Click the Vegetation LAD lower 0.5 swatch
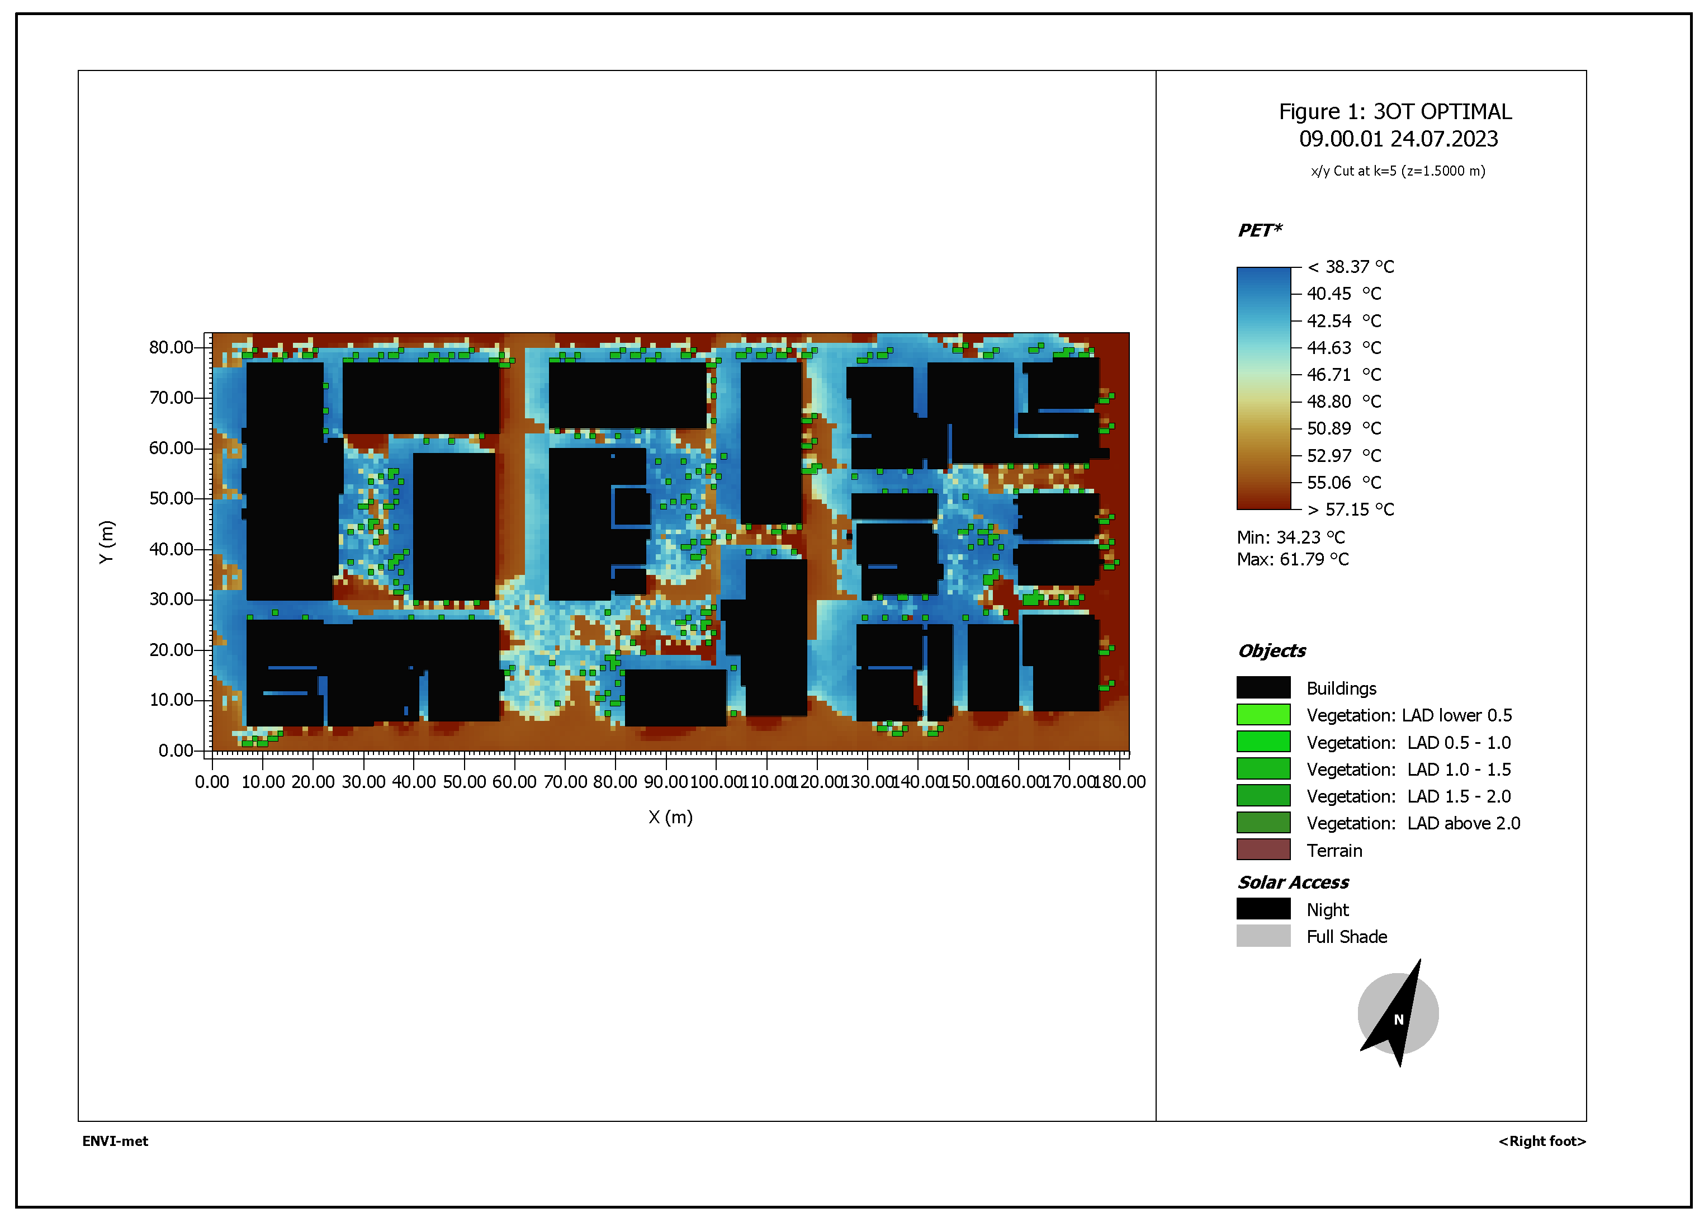The width and height of the screenshot is (1704, 1222). (x=1263, y=715)
